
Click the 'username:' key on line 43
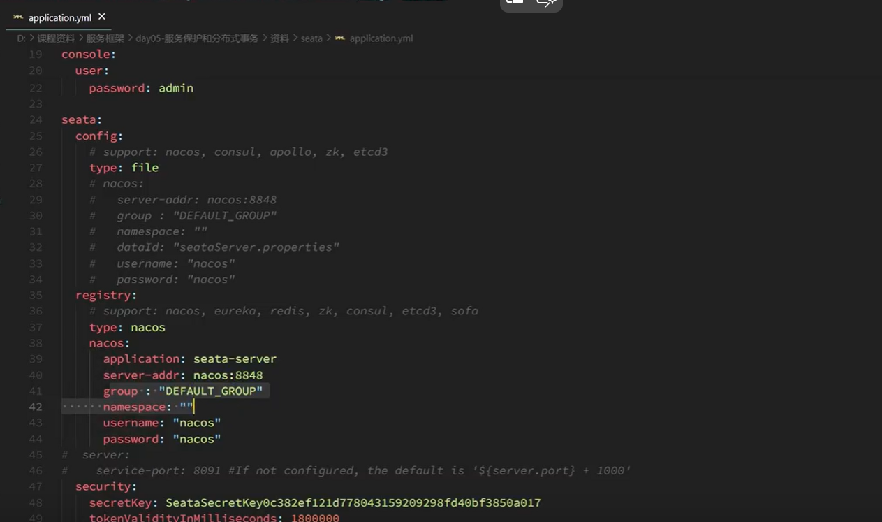pos(134,423)
